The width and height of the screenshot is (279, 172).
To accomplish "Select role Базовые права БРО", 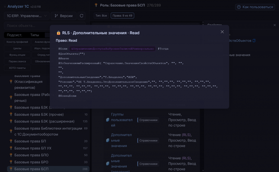I will tap(48, 162).
